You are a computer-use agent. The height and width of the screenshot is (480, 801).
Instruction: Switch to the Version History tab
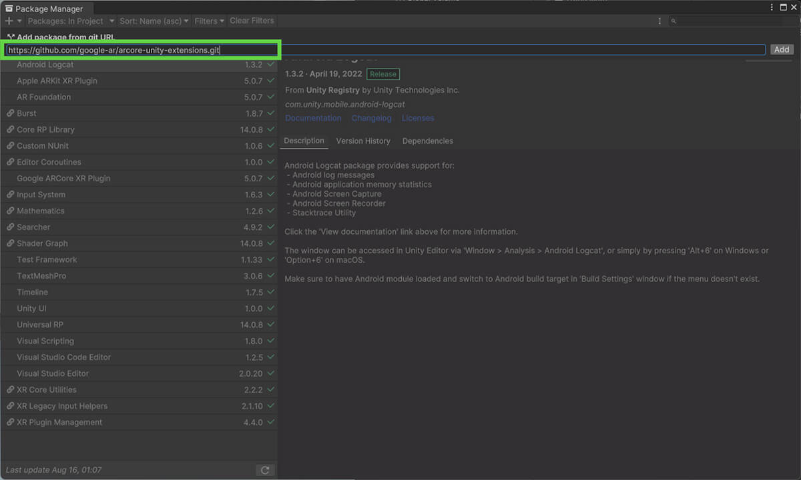click(x=363, y=141)
